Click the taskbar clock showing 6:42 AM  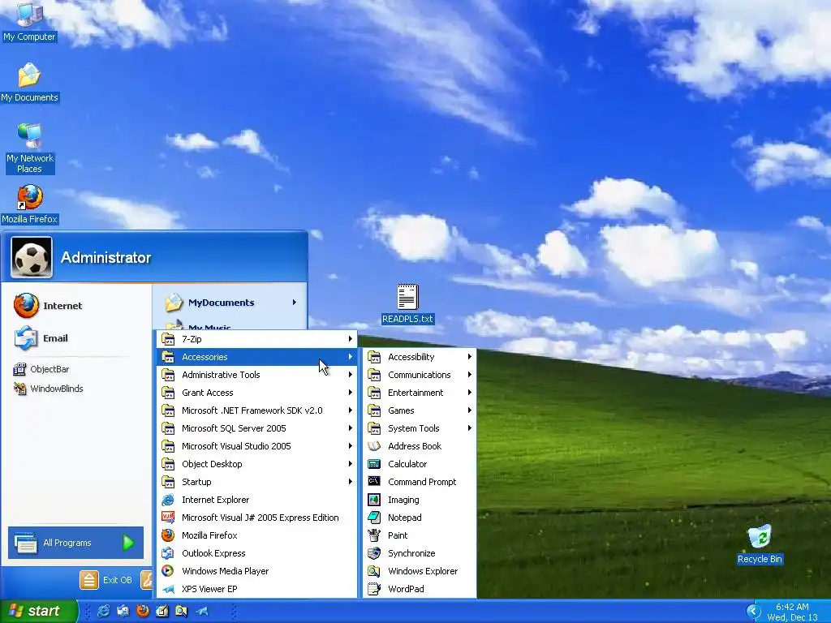[x=792, y=612]
